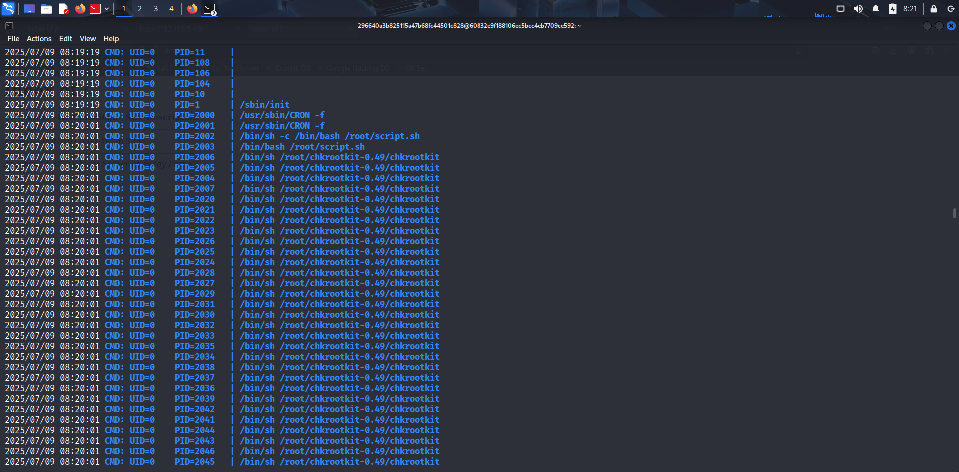Minimize the terminal window
959x472 pixels.
pyautogui.click(x=927, y=26)
